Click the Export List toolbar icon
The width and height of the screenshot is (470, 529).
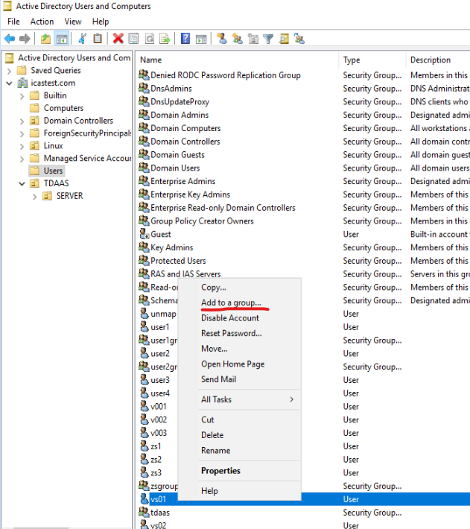(x=165, y=39)
